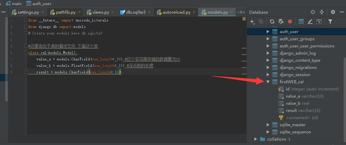The width and height of the screenshot is (346, 145).
Task: Click the inspection status square in the editor's top corner
Action: 244,19
